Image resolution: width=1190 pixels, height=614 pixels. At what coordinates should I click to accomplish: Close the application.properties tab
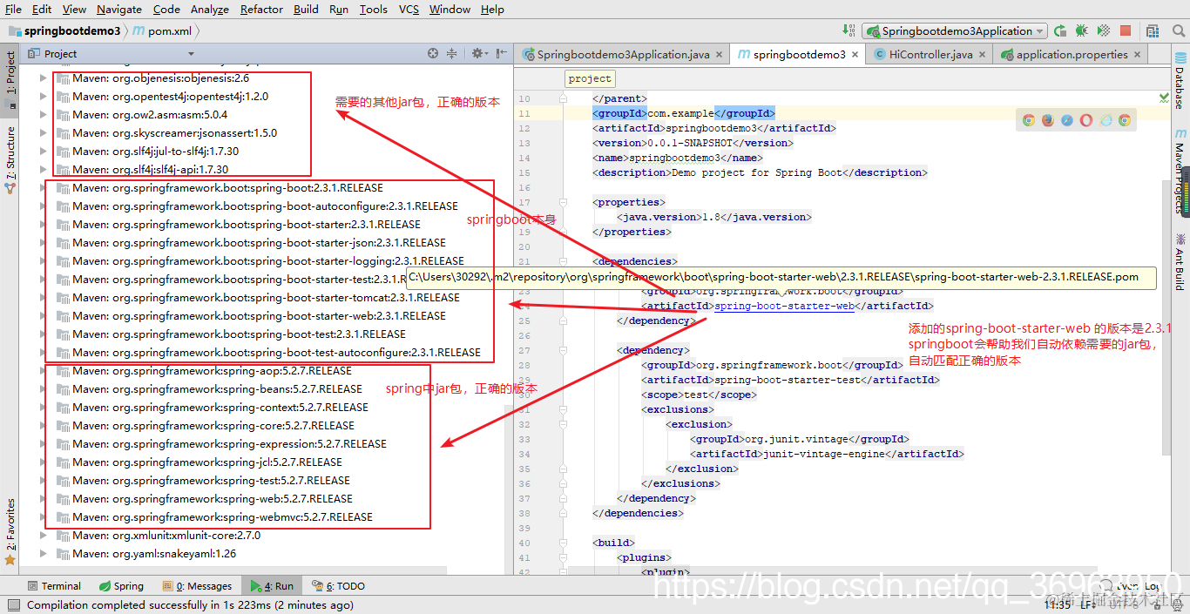[1139, 54]
